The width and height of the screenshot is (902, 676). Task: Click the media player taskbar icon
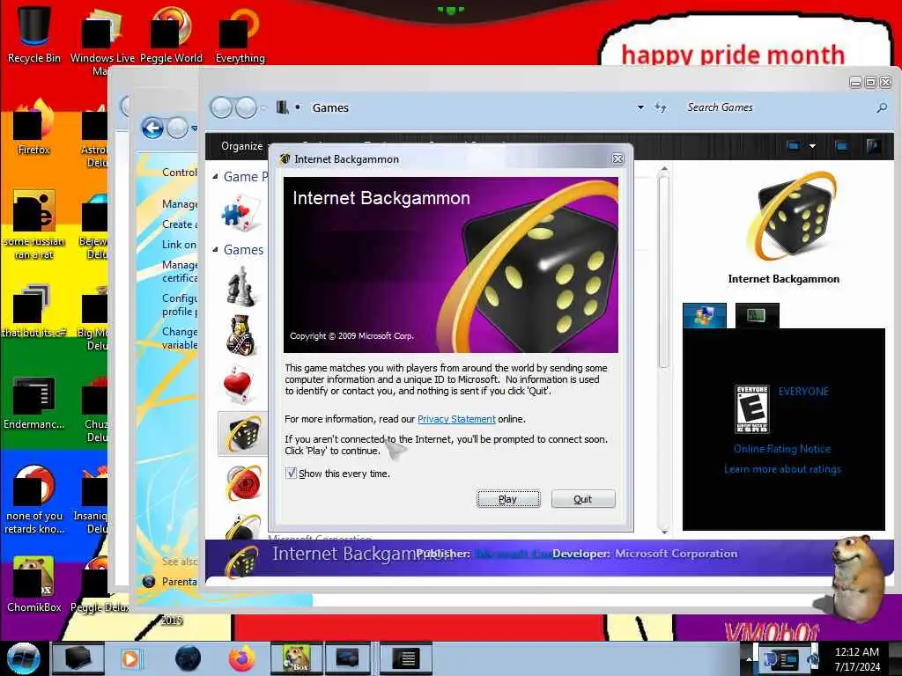click(x=130, y=658)
